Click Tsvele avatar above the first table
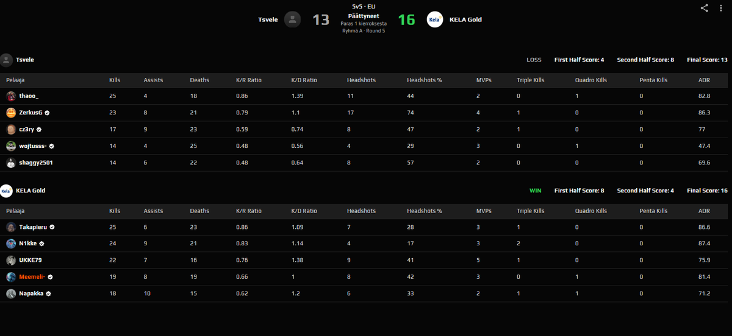The height and width of the screenshot is (336, 732). 7,60
